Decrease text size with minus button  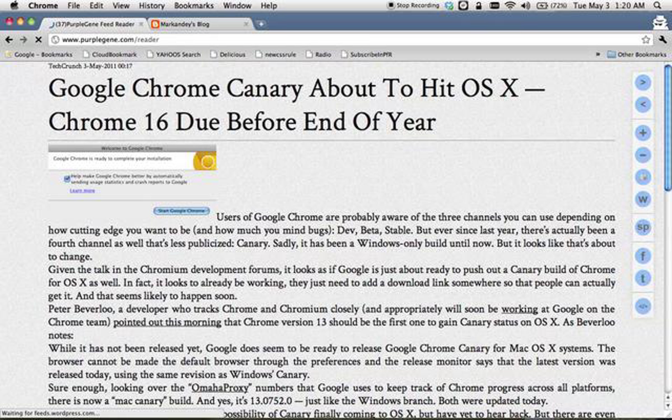click(643, 155)
